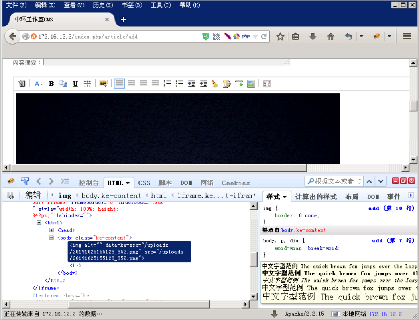Switch to the CSS tab in Firebug
Viewport: 419px width, 320px height.
144,183
